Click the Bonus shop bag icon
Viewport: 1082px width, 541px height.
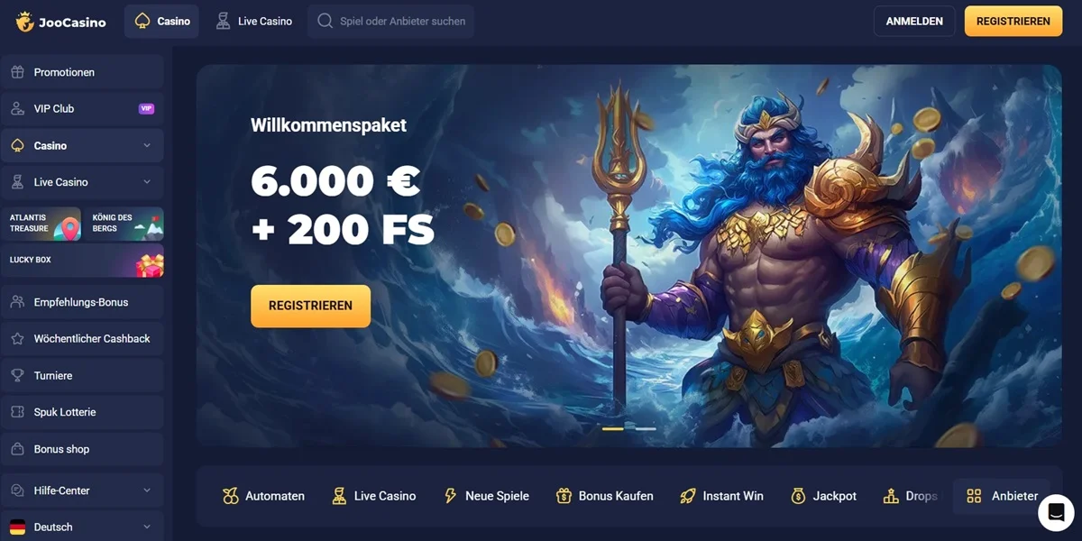coord(17,449)
